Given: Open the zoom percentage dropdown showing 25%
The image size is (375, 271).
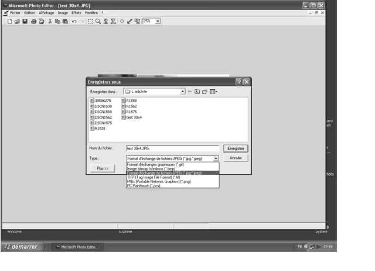Looking at the screenshot, I should click(x=158, y=21).
